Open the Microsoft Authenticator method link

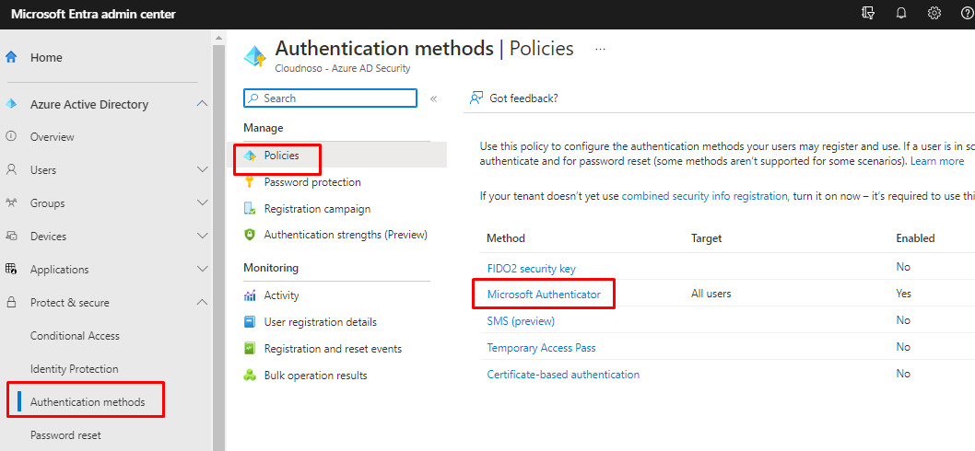click(544, 295)
